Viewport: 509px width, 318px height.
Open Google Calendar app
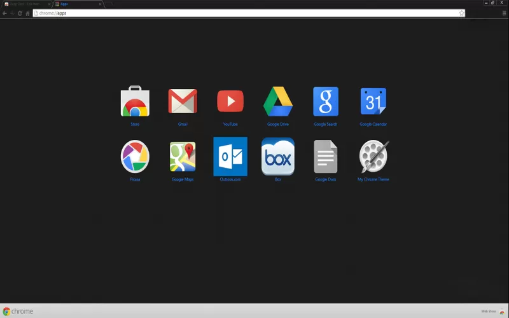(373, 102)
